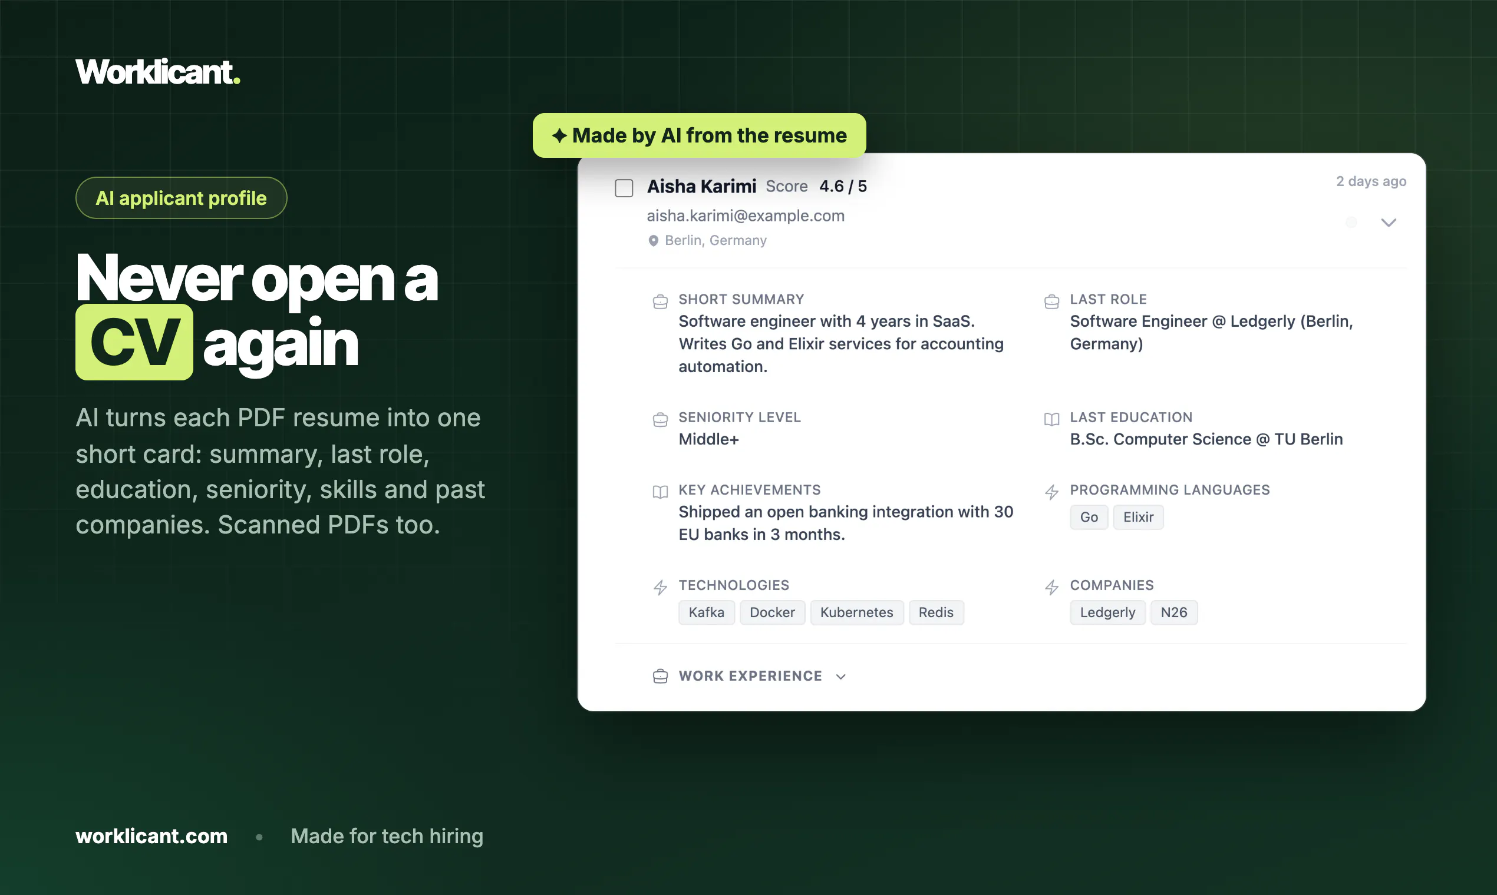Screen dimensions: 1497x895
Task: Click the Technologies lightning icon
Action: (x=660, y=588)
